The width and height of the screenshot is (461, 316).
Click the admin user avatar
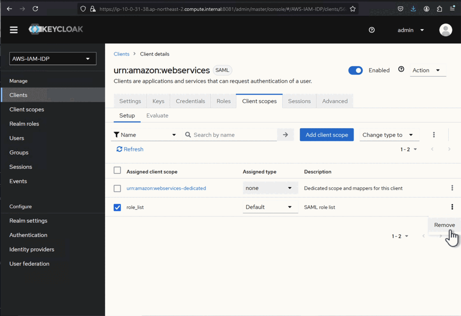[446, 30]
